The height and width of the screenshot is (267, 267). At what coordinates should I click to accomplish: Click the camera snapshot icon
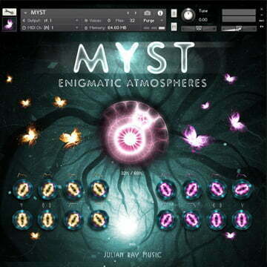point(147,13)
